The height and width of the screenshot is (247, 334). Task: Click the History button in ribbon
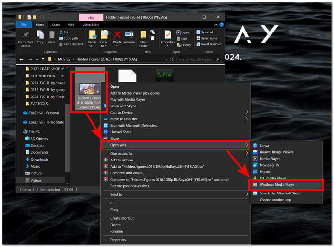(x=184, y=45)
